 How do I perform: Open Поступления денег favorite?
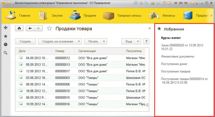174,64
